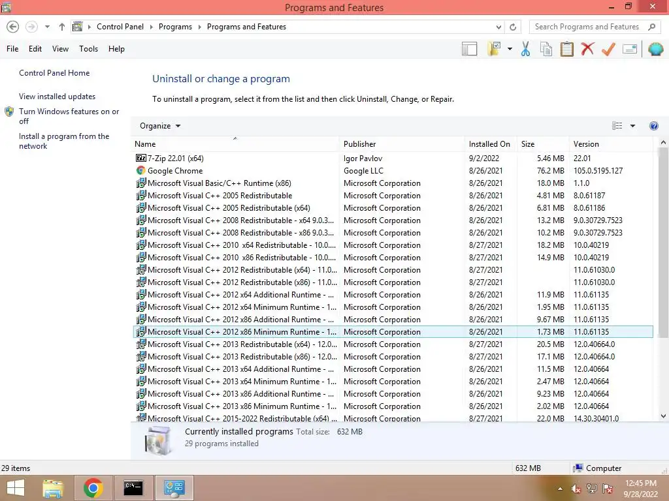Select Visual C++ 2005 Redistributable (x64) row
669x501 pixels.
(x=393, y=208)
